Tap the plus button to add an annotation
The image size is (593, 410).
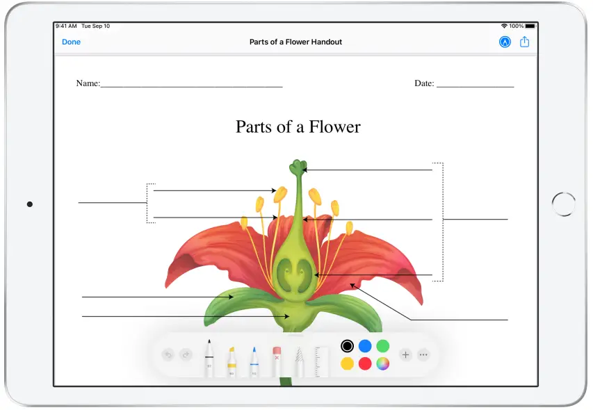405,354
